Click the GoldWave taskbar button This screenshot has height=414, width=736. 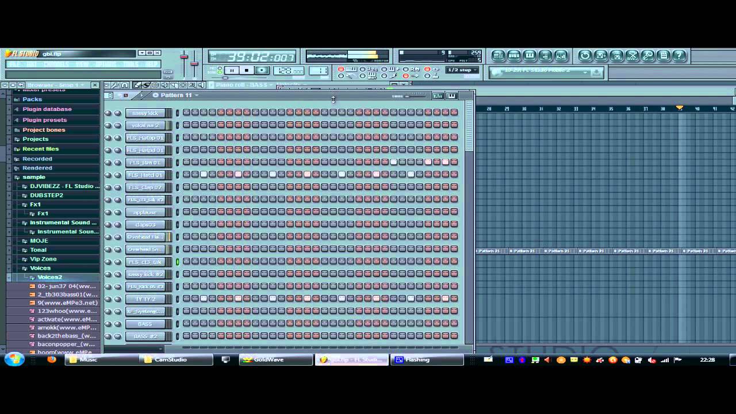pos(276,359)
